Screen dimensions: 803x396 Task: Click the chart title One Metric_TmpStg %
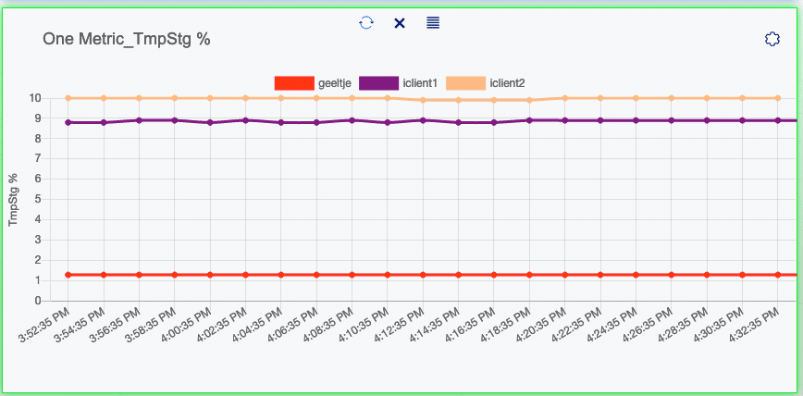click(127, 40)
